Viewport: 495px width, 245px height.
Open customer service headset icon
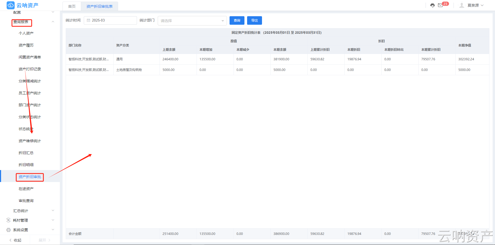coord(432,5)
